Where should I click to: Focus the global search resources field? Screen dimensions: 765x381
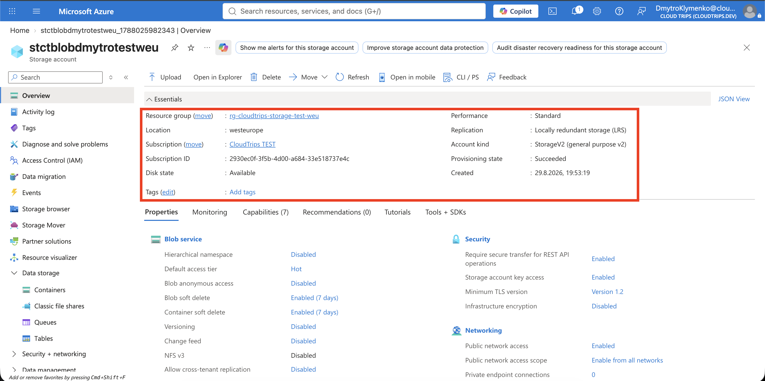pos(354,11)
